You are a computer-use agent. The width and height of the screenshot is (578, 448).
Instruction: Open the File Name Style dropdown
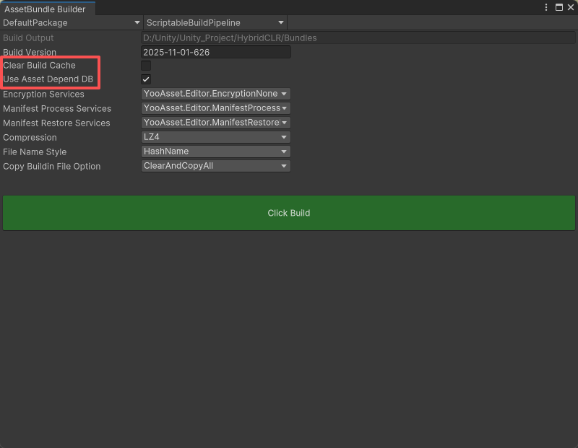click(x=216, y=151)
